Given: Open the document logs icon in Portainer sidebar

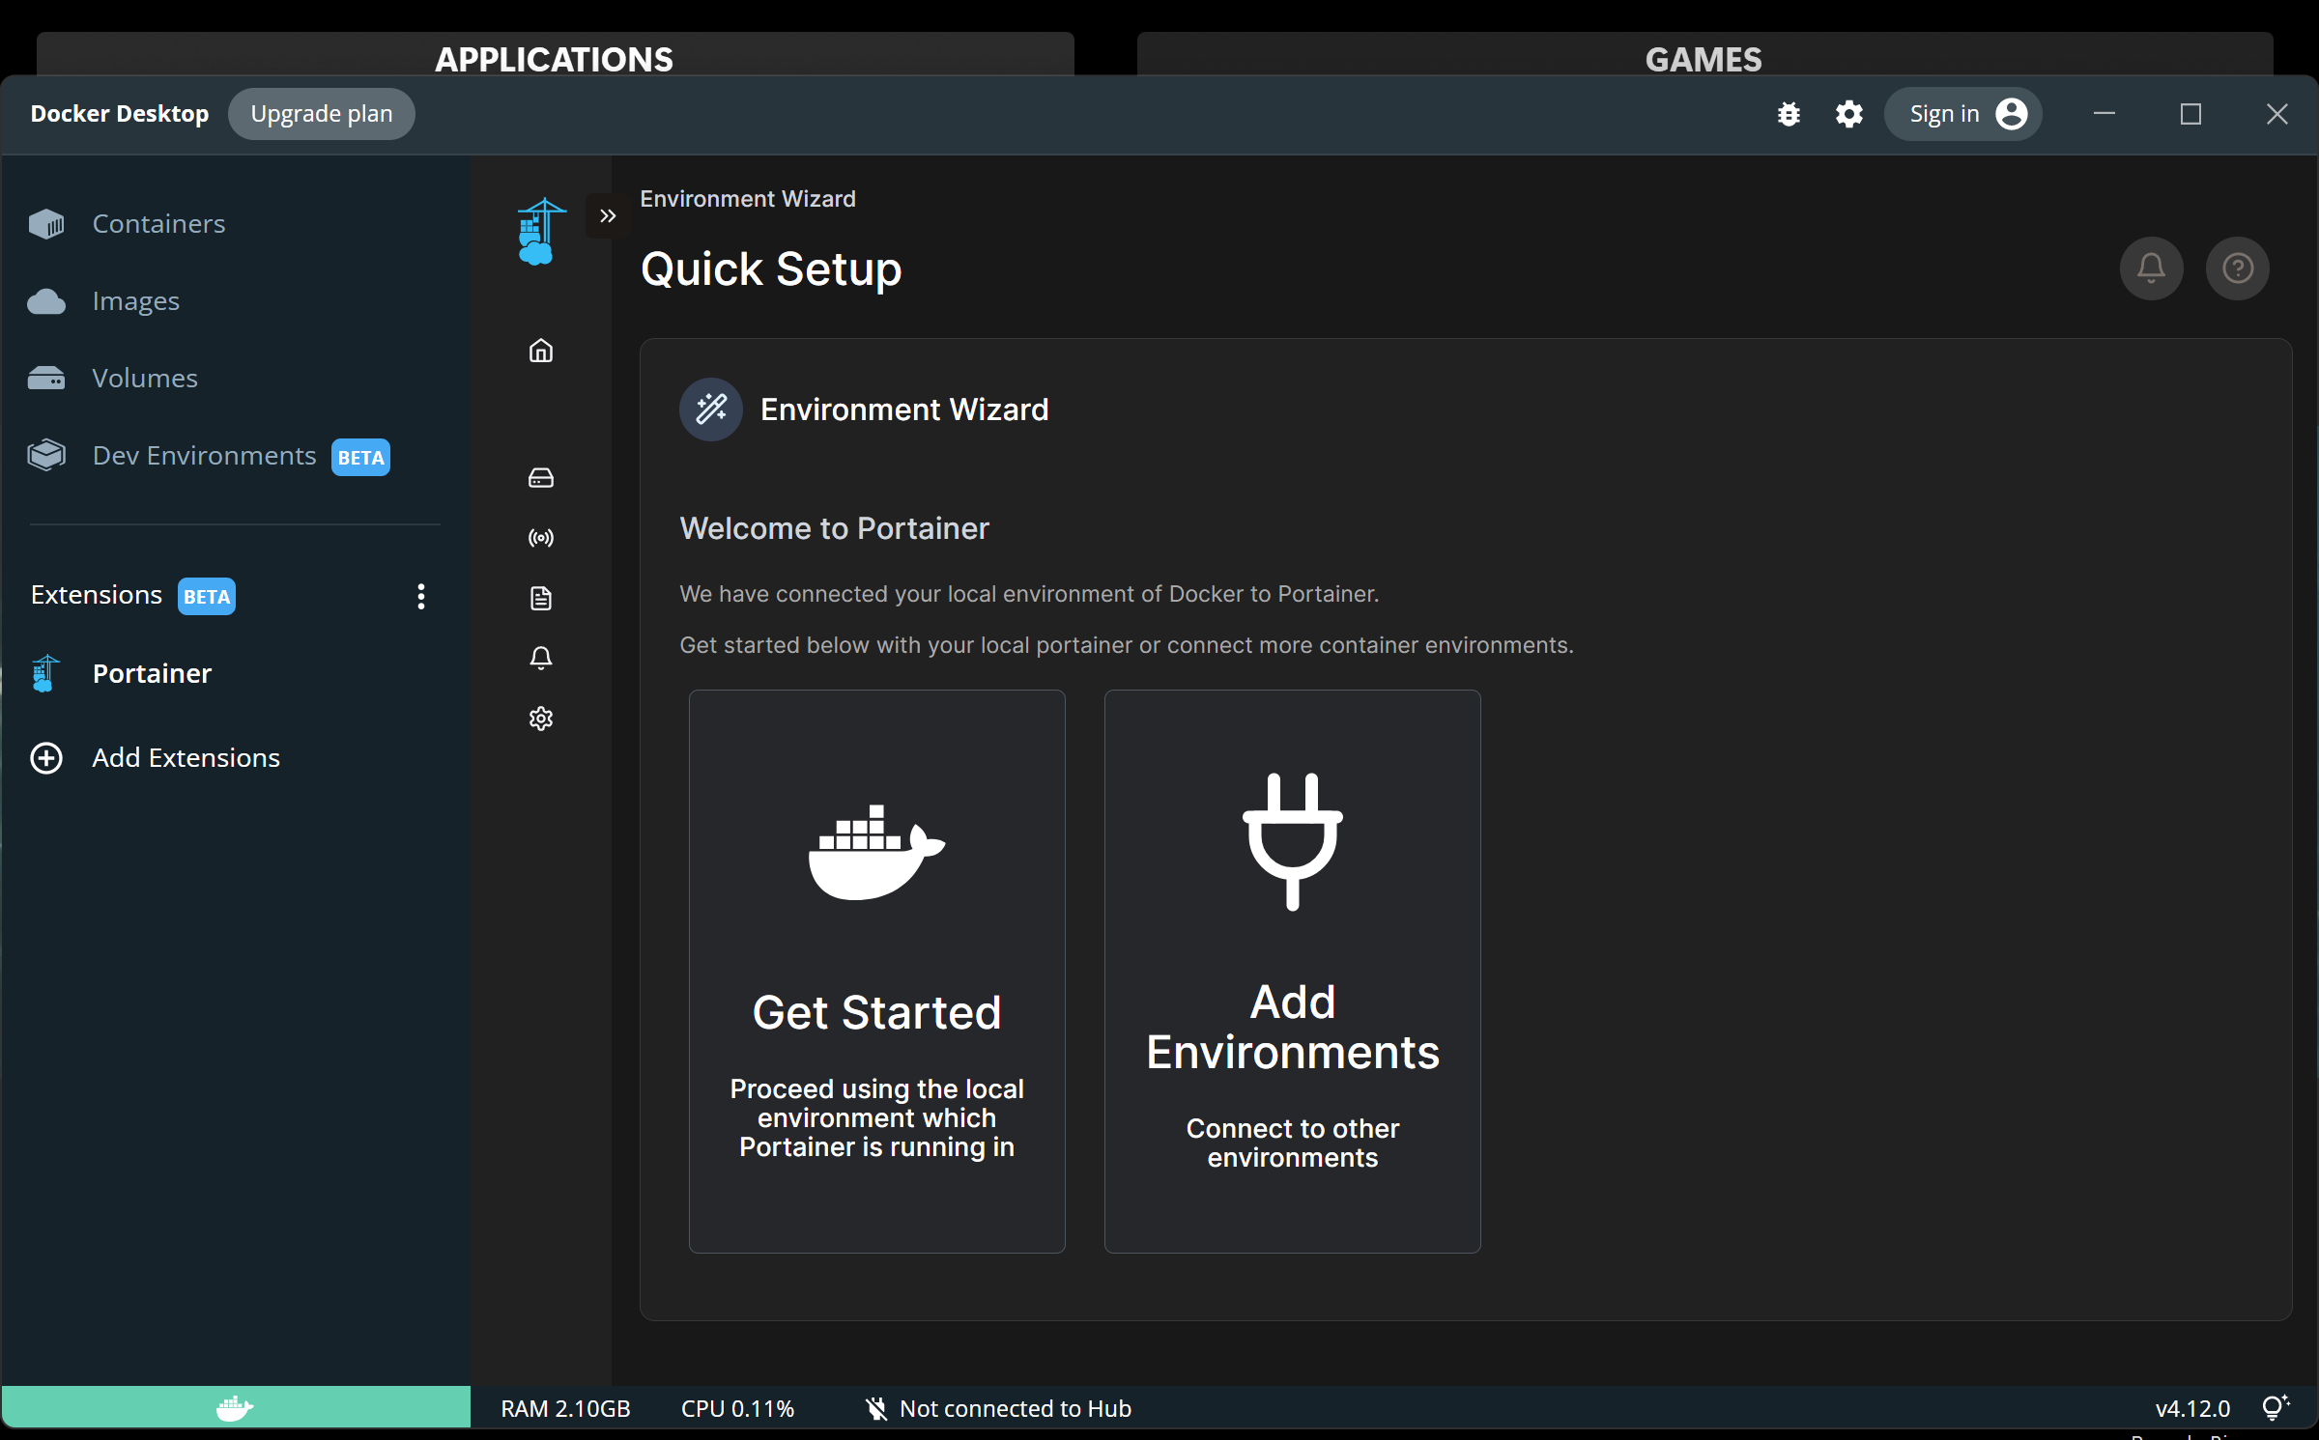Looking at the screenshot, I should pos(541,598).
